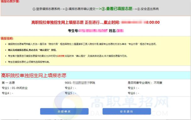Click the 专业5 entry
The width and height of the screenshot is (191, 120).
(70, 93)
